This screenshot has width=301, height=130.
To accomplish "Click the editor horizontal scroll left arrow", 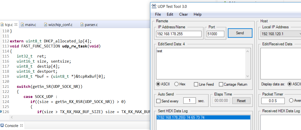I will (x=12, y=117).
